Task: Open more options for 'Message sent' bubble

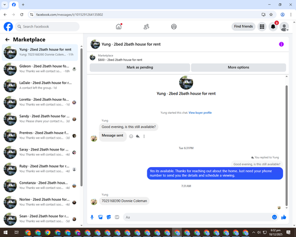Action: tap(144, 136)
